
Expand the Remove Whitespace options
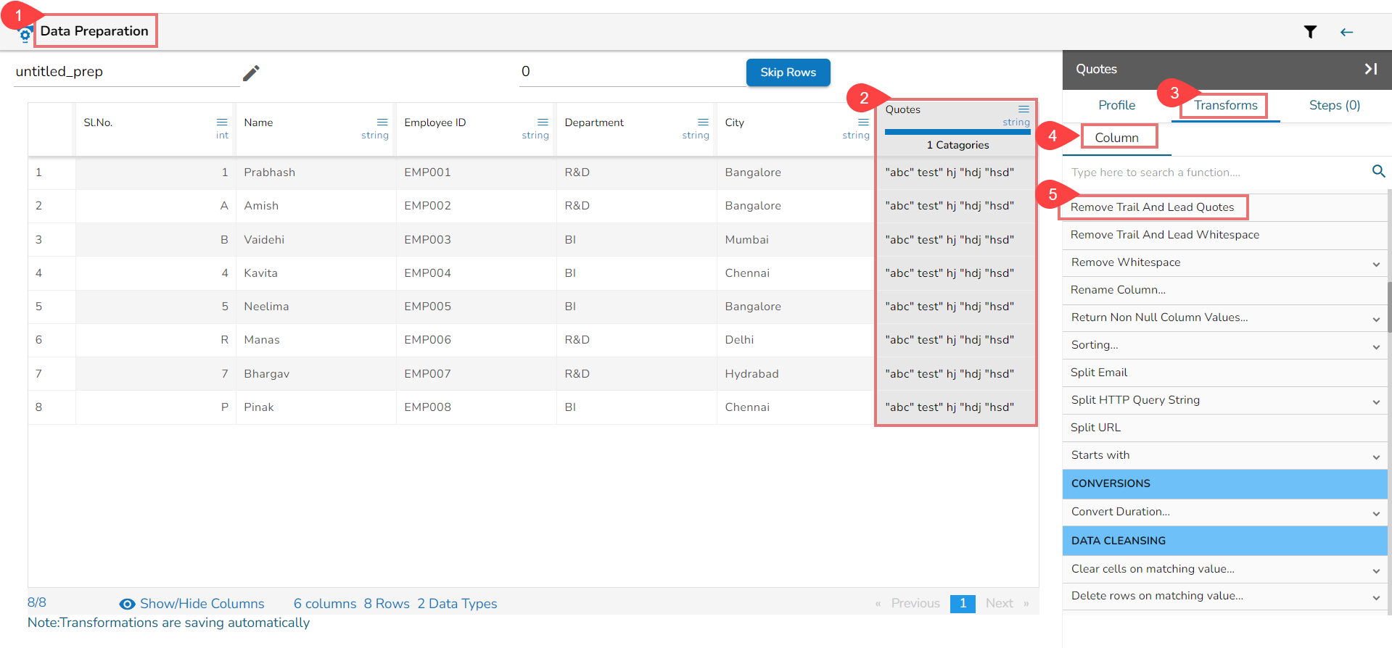click(x=1376, y=264)
